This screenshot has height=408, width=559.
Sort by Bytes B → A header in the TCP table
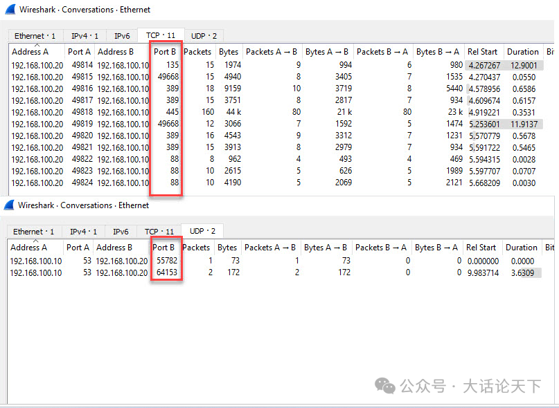(x=438, y=52)
